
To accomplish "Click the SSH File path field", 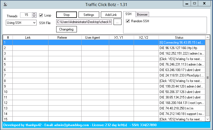I will 84,22.
